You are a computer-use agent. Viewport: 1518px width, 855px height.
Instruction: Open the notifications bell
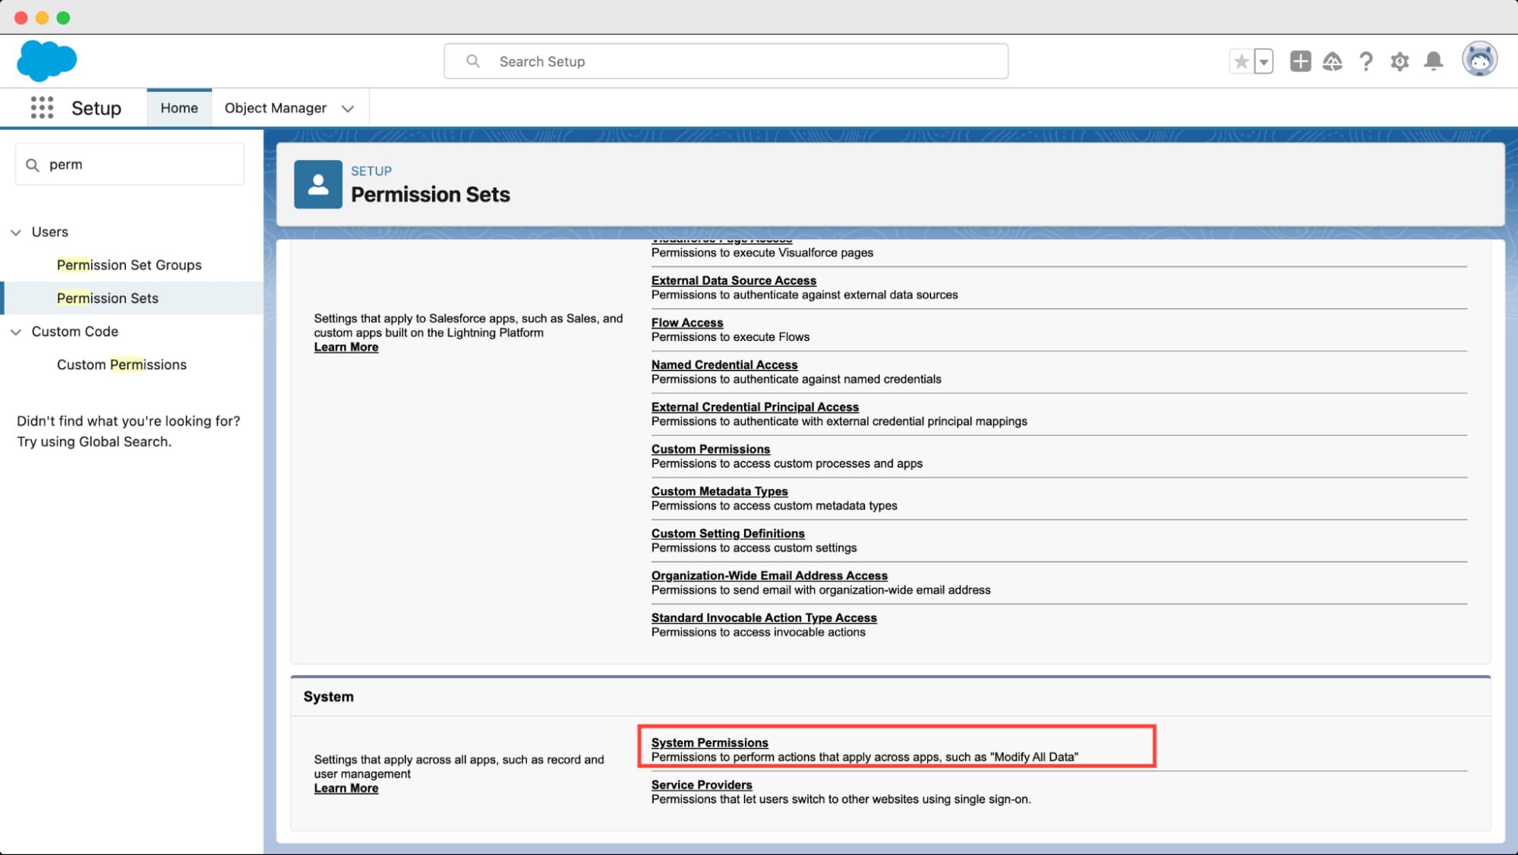pyautogui.click(x=1433, y=62)
